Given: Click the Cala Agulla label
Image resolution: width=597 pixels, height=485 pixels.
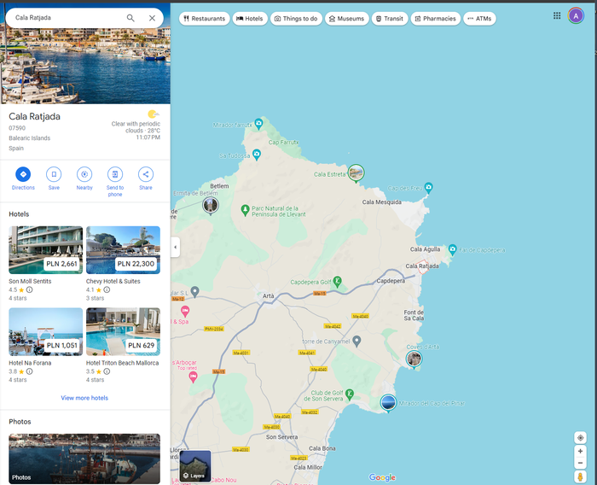Looking at the screenshot, I should pyautogui.click(x=425, y=249).
